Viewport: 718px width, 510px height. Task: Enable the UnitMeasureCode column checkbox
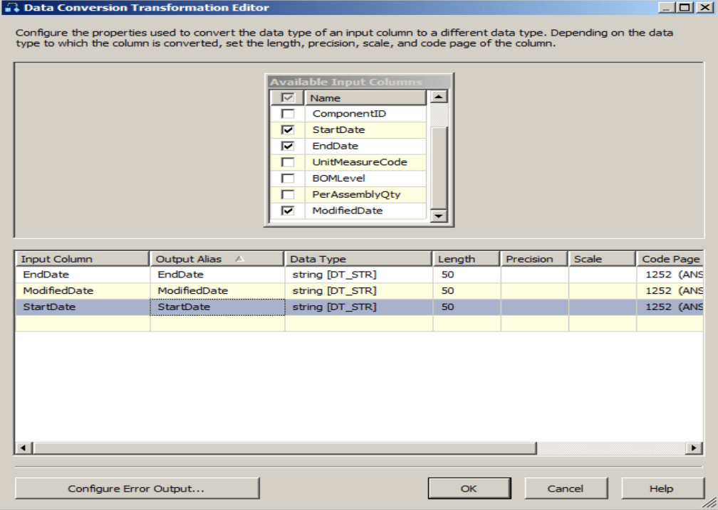click(x=288, y=162)
